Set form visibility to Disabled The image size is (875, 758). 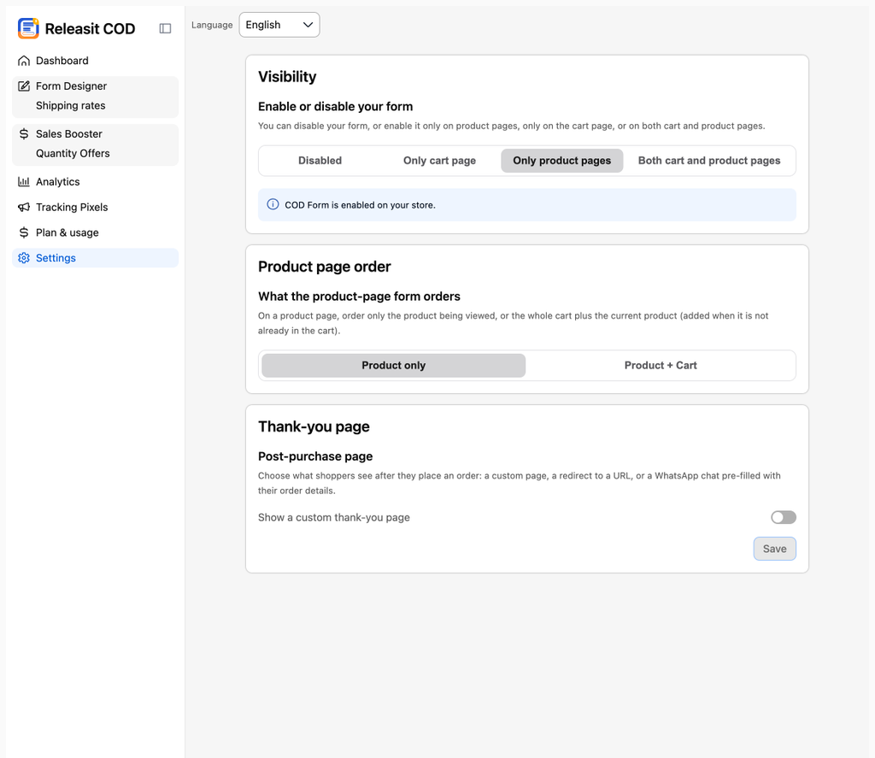click(x=320, y=161)
